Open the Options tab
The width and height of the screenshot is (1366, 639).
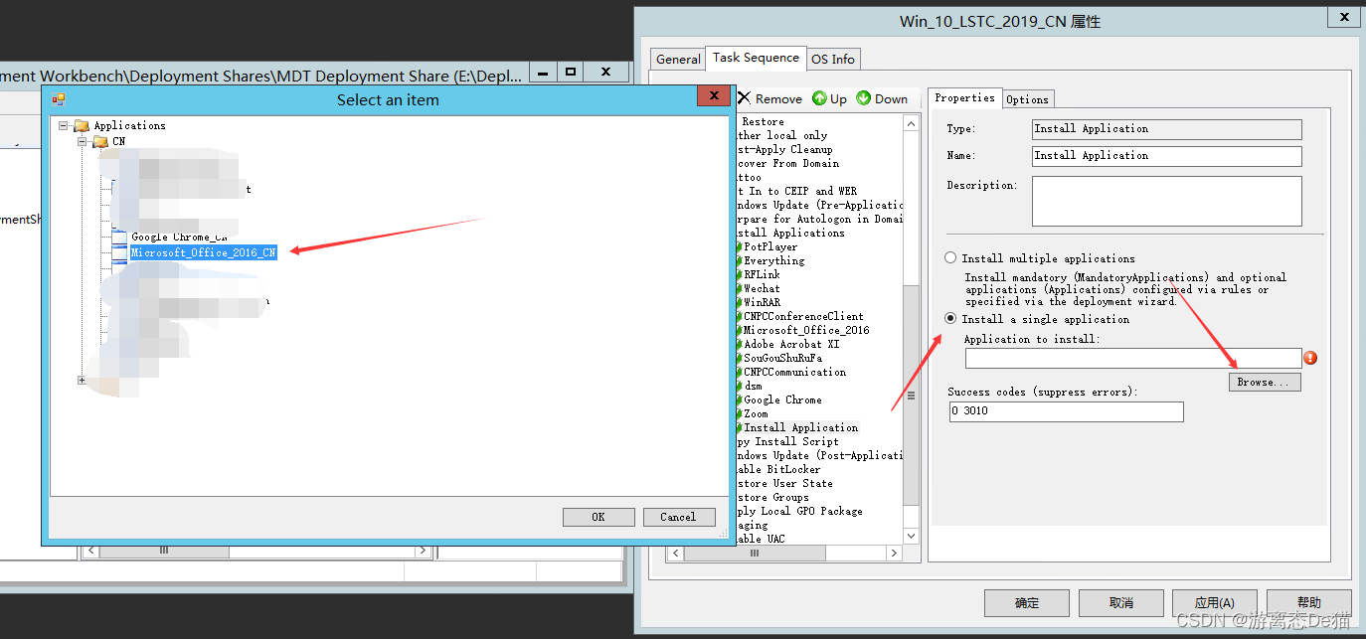click(1028, 97)
